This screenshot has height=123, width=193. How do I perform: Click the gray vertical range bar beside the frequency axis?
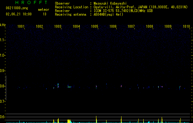6,88
